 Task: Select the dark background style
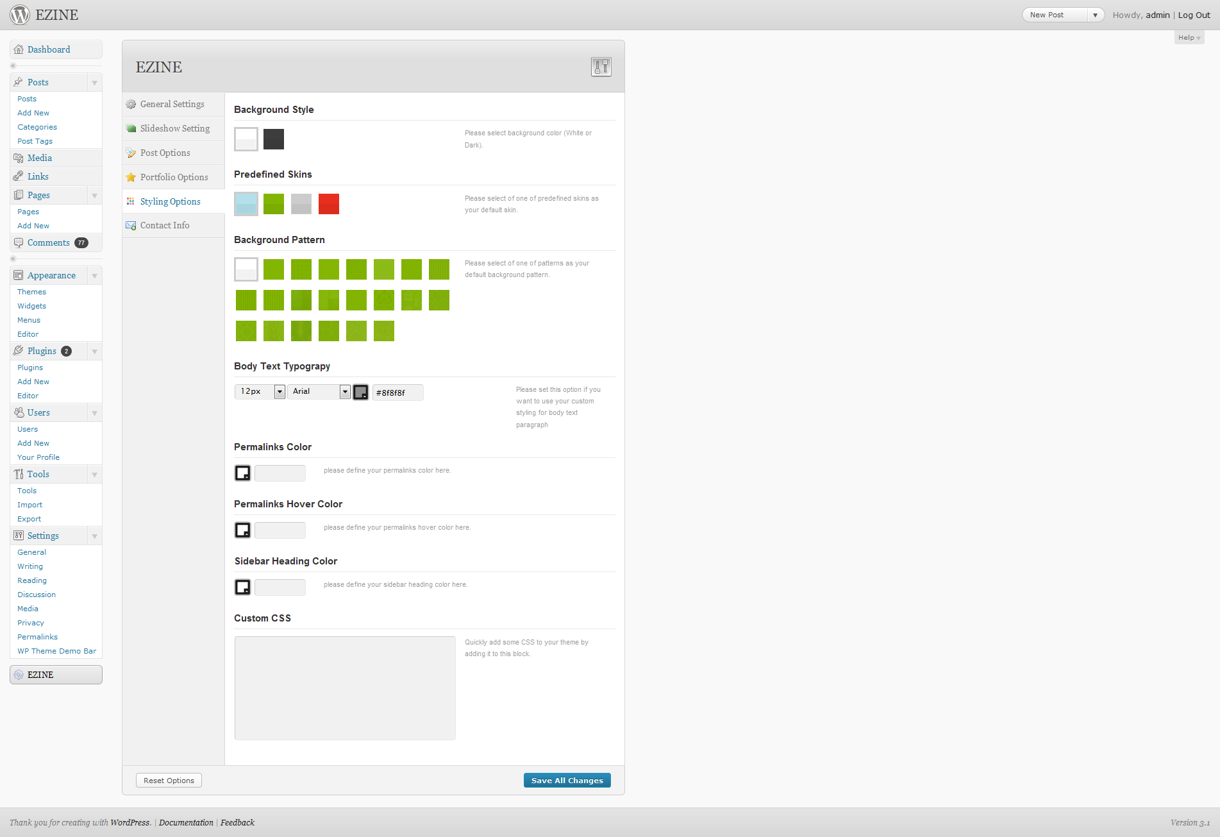274,139
